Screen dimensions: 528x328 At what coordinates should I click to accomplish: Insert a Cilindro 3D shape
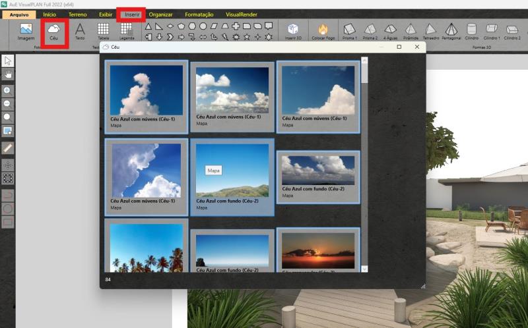(471, 32)
